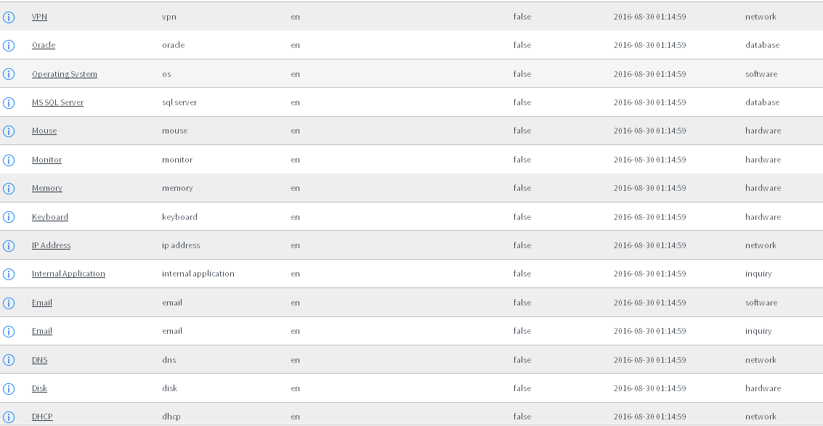This screenshot has height=426, width=823.
Task: Open info preview for Disk record
Action: click(x=9, y=388)
